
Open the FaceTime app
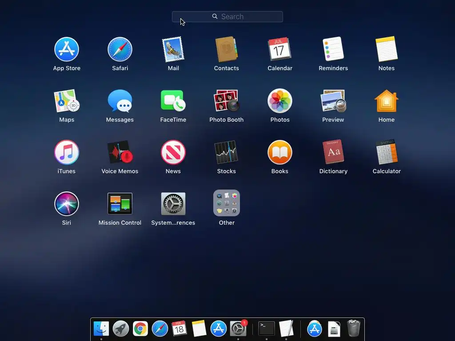pos(173,100)
